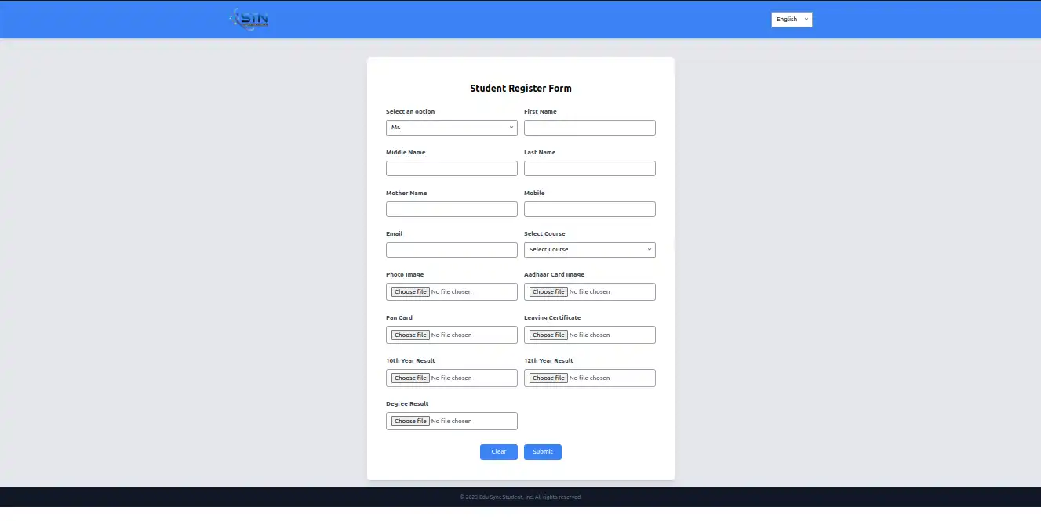Choose file for Photo Image
The width and height of the screenshot is (1041, 521).
click(x=410, y=291)
